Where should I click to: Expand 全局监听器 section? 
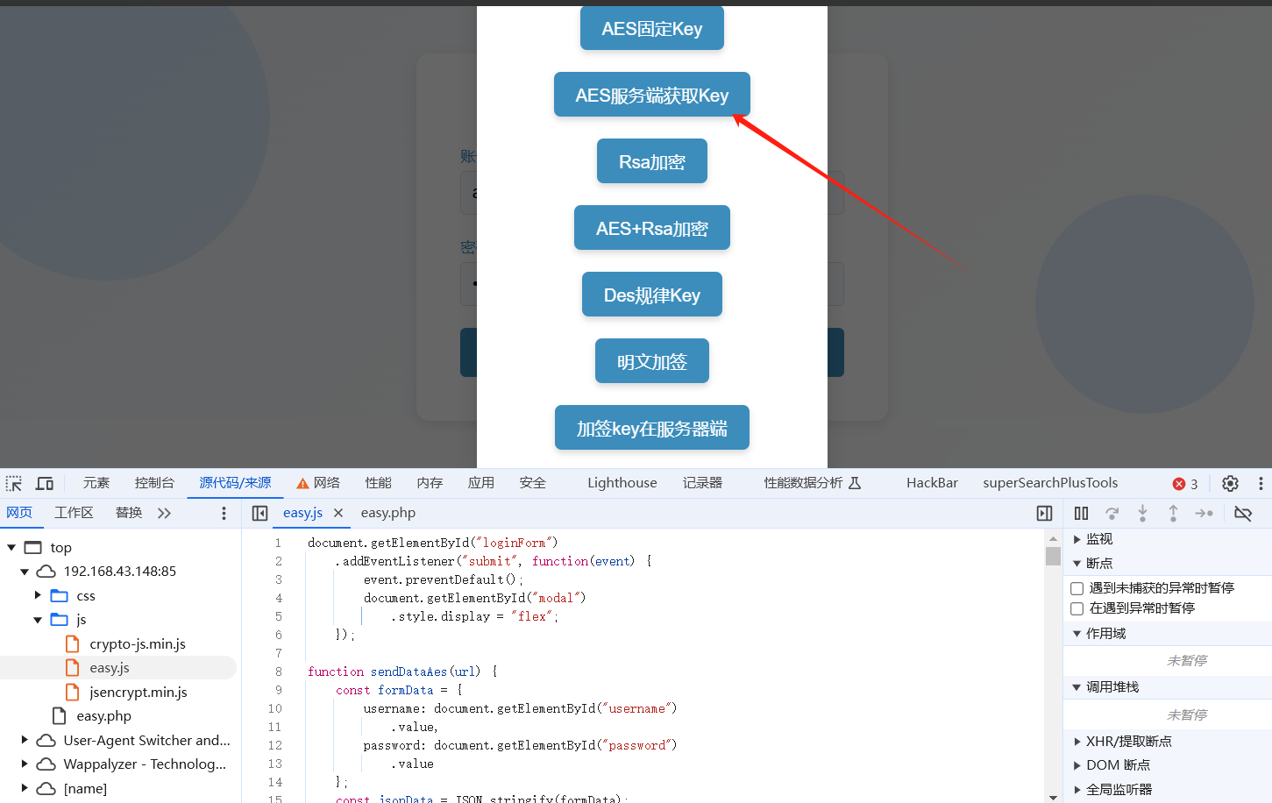[1077, 790]
